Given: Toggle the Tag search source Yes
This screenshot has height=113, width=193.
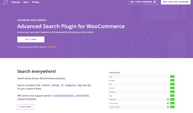Looking at the screenshot, I should tap(172, 96).
